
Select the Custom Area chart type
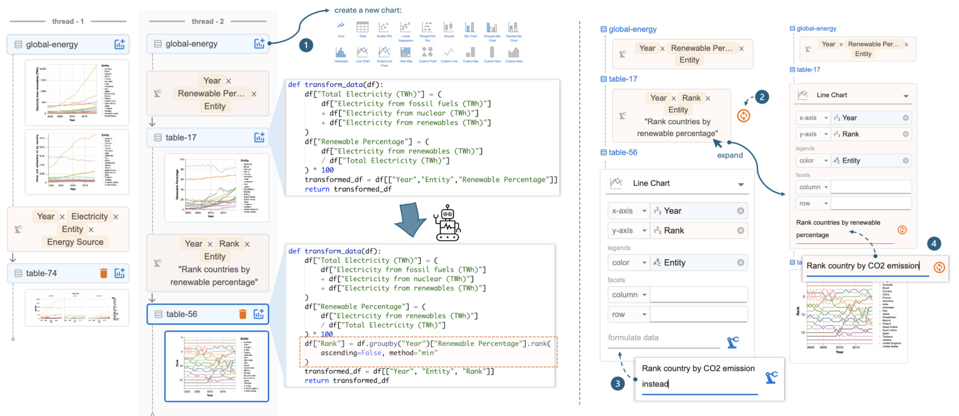tap(514, 53)
